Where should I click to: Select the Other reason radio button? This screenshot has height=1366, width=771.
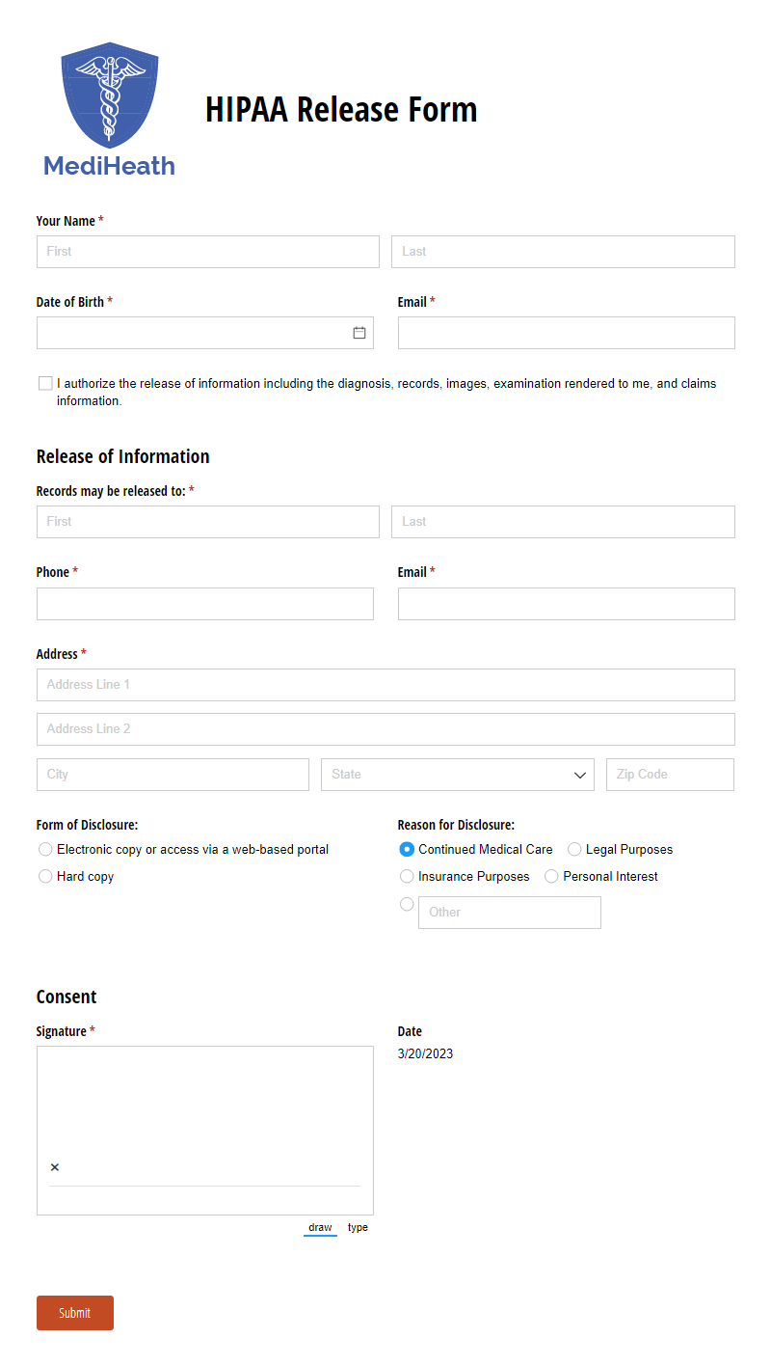[407, 904]
